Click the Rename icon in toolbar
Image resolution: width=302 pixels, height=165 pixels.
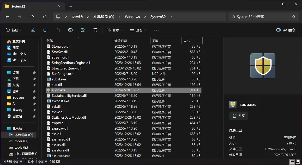point(70,30)
